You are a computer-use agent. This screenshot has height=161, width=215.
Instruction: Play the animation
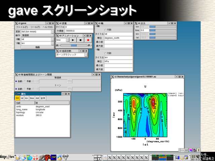point(73,40)
